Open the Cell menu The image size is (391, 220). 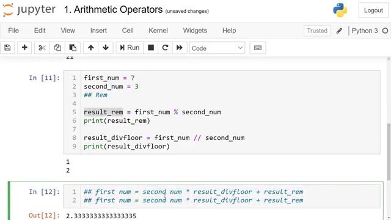[128, 31]
